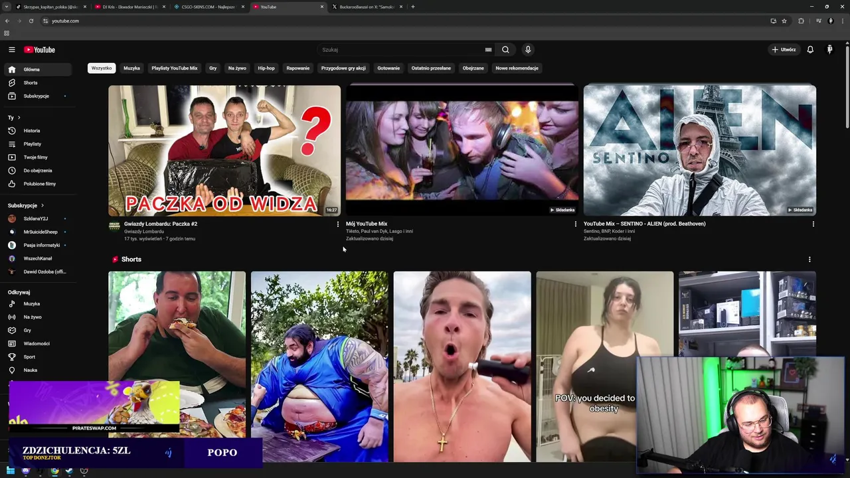Bookmark this page with star icon

point(784,21)
